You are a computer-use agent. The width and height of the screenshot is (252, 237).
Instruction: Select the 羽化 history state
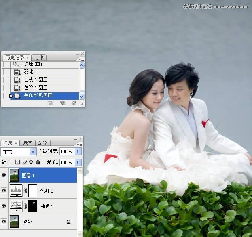tap(28, 72)
